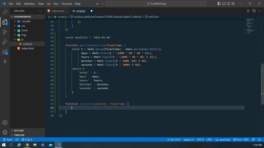Click the feedback icon in status bar
Viewport: 264px width, 148px height.
(x=253, y=140)
